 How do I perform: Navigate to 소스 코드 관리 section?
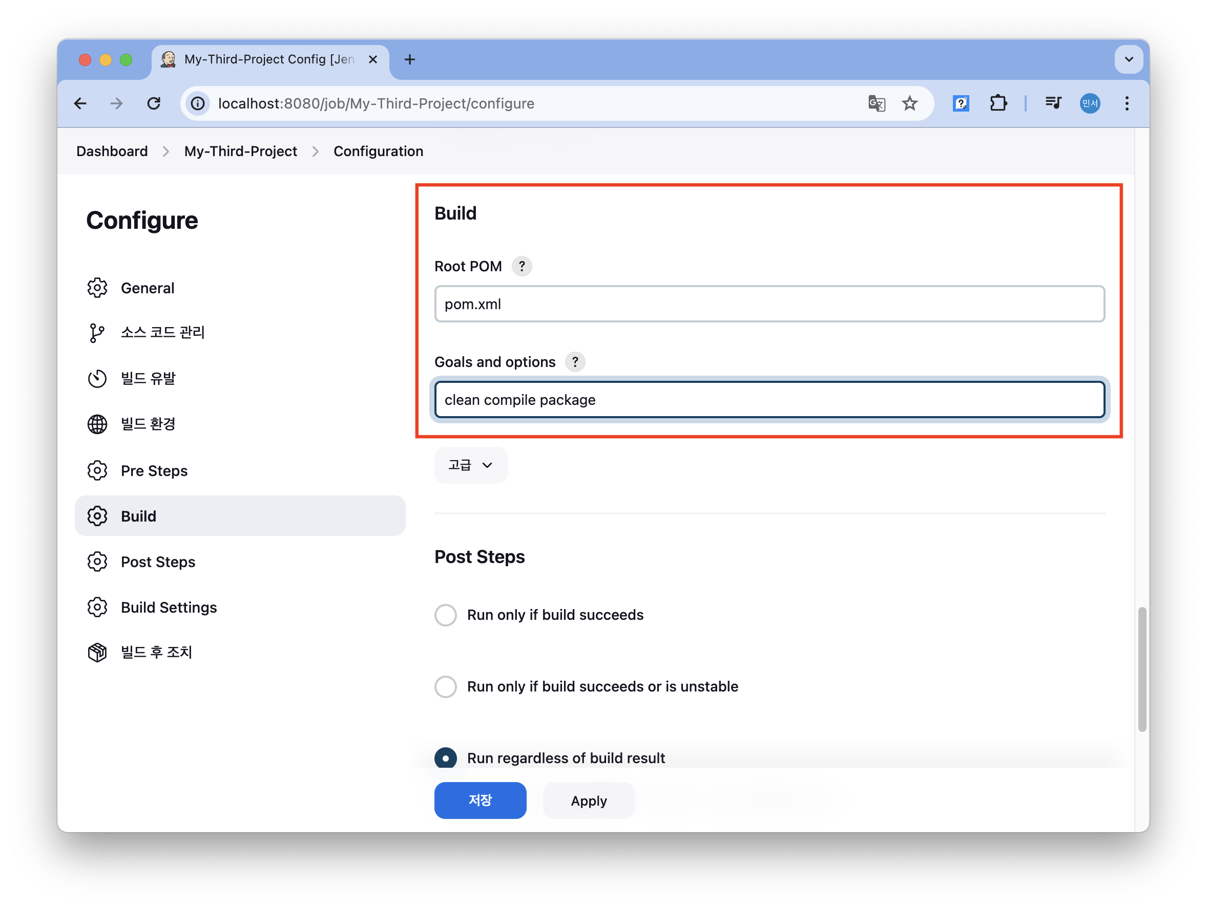pos(162,332)
